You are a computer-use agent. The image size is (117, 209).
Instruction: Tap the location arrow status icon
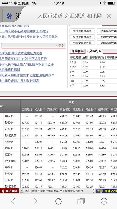100,3
